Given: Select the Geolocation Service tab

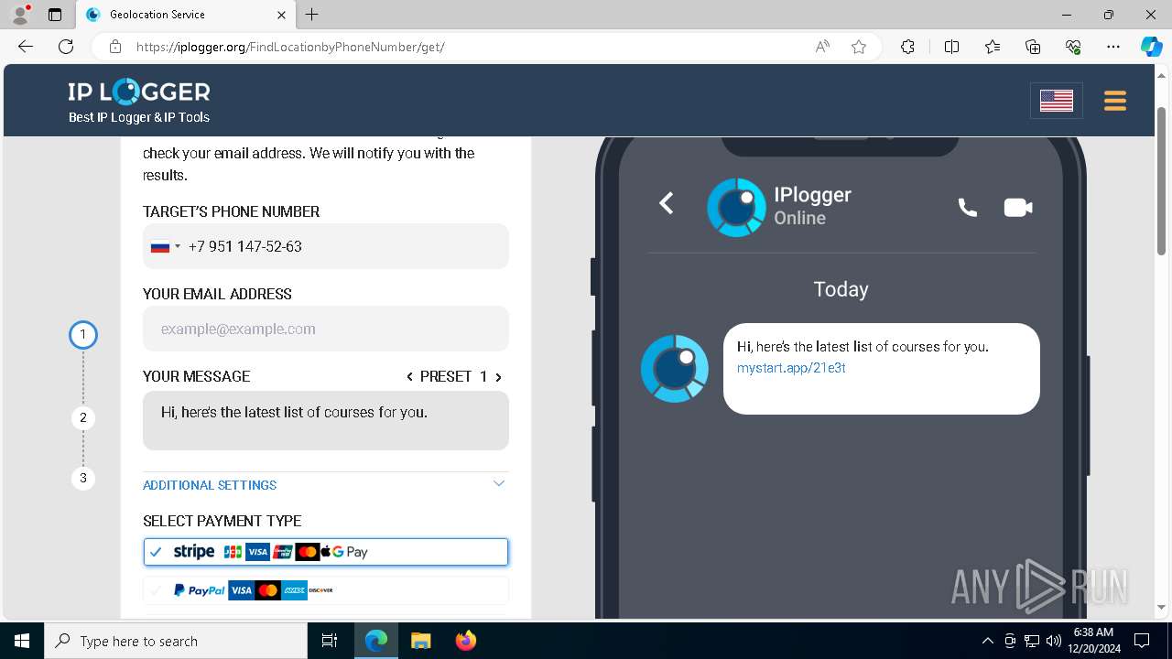Looking at the screenshot, I should click(186, 15).
